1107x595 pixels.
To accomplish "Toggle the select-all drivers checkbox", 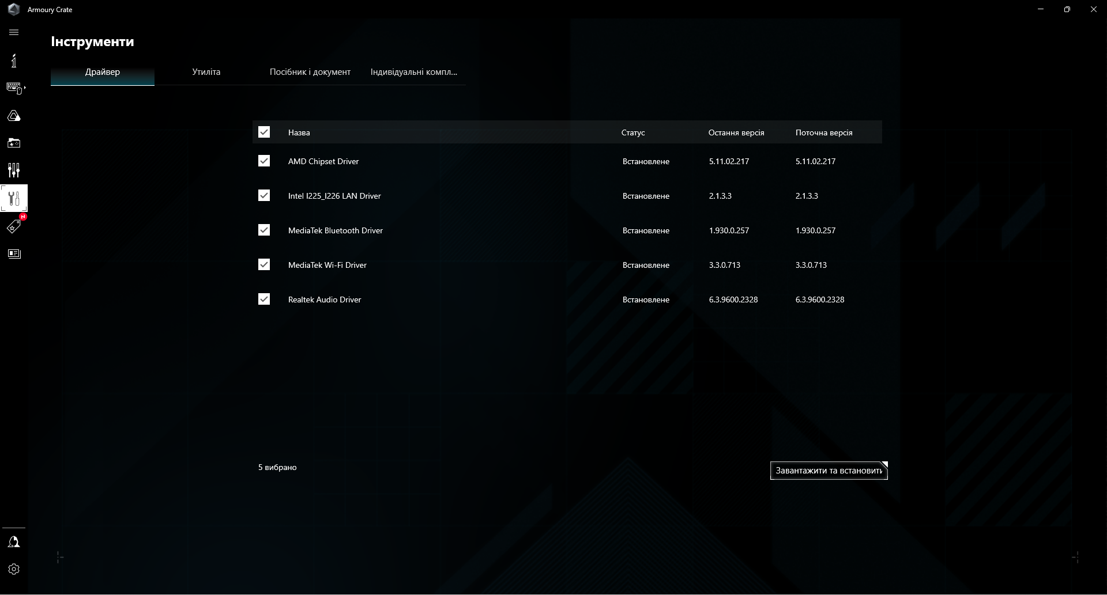I will click(x=264, y=132).
